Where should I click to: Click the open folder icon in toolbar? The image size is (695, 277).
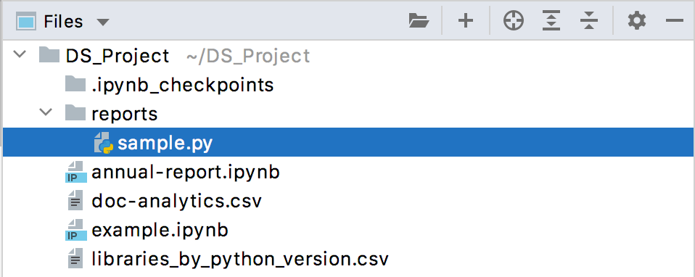point(419,21)
